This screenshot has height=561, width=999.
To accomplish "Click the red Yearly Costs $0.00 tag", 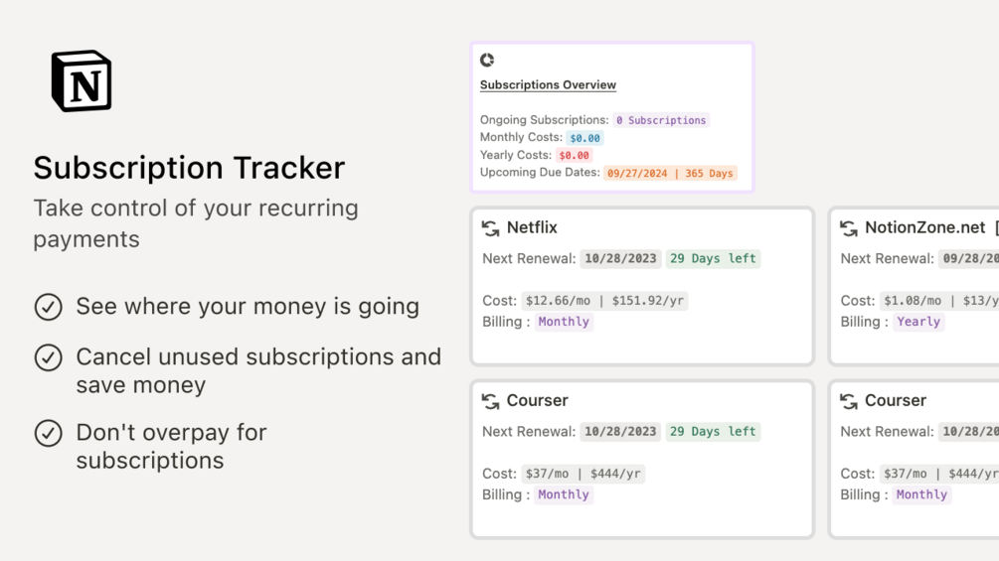I will coord(574,155).
